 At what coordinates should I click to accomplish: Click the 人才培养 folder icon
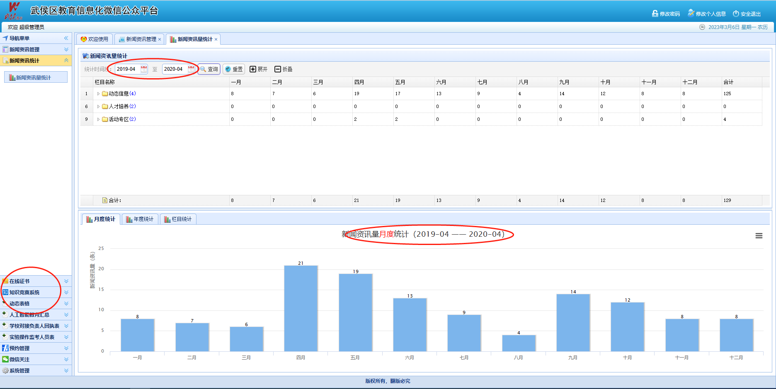[105, 106]
